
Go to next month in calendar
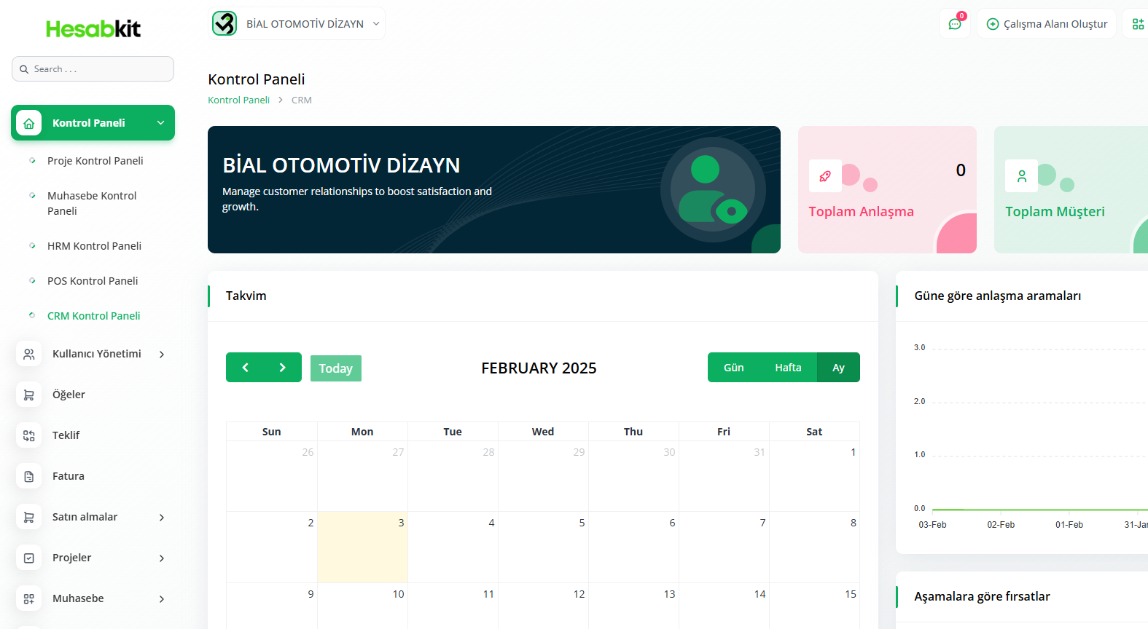tap(283, 368)
